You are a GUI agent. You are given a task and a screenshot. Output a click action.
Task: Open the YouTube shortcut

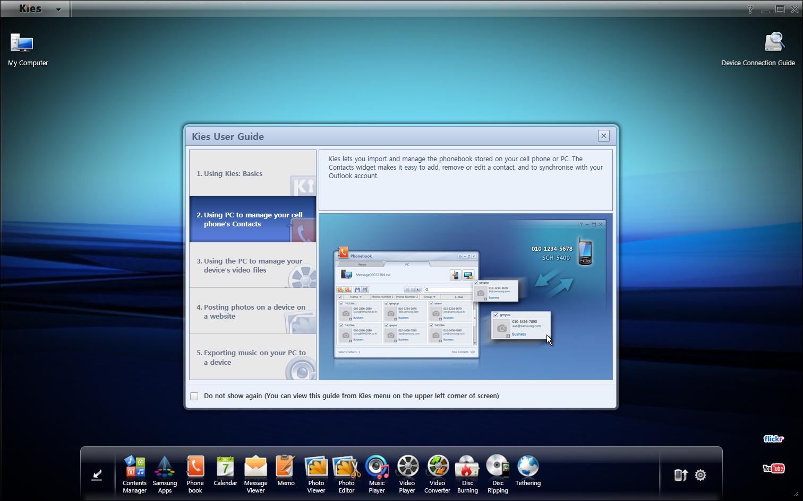point(773,468)
